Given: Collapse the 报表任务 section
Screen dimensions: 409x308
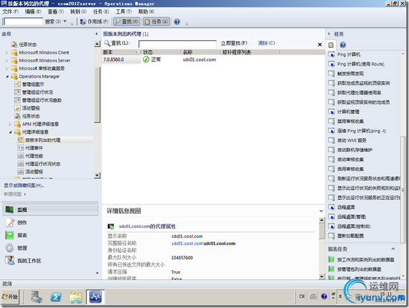Looking at the screenshot, I should pyautogui.click(x=393, y=249).
